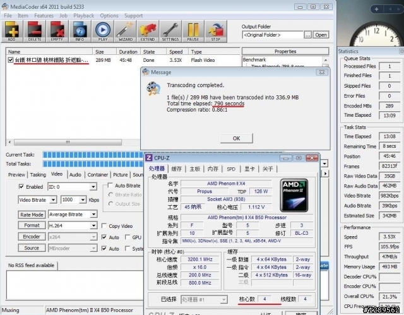Click the Current Task progress bar

(93, 155)
